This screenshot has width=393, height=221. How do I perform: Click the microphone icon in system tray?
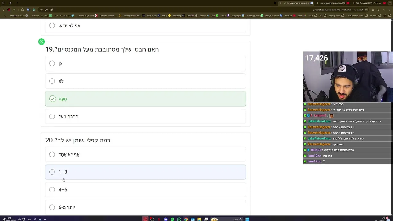pyautogui.click(x=35, y=219)
